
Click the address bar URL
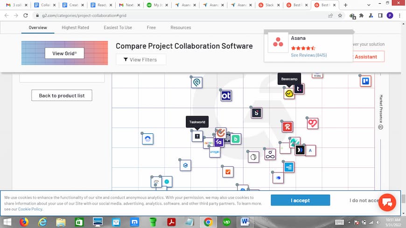click(84, 15)
